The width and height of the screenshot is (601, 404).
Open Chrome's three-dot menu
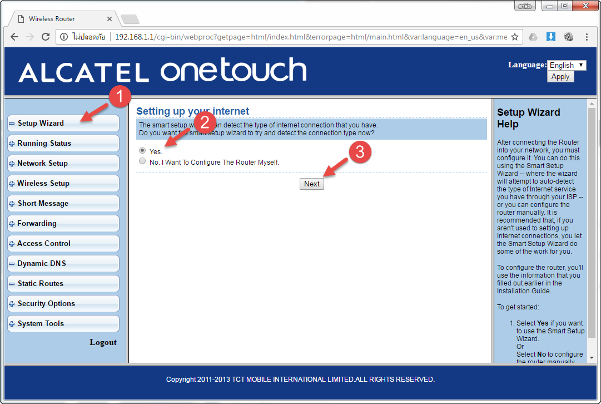click(x=587, y=37)
